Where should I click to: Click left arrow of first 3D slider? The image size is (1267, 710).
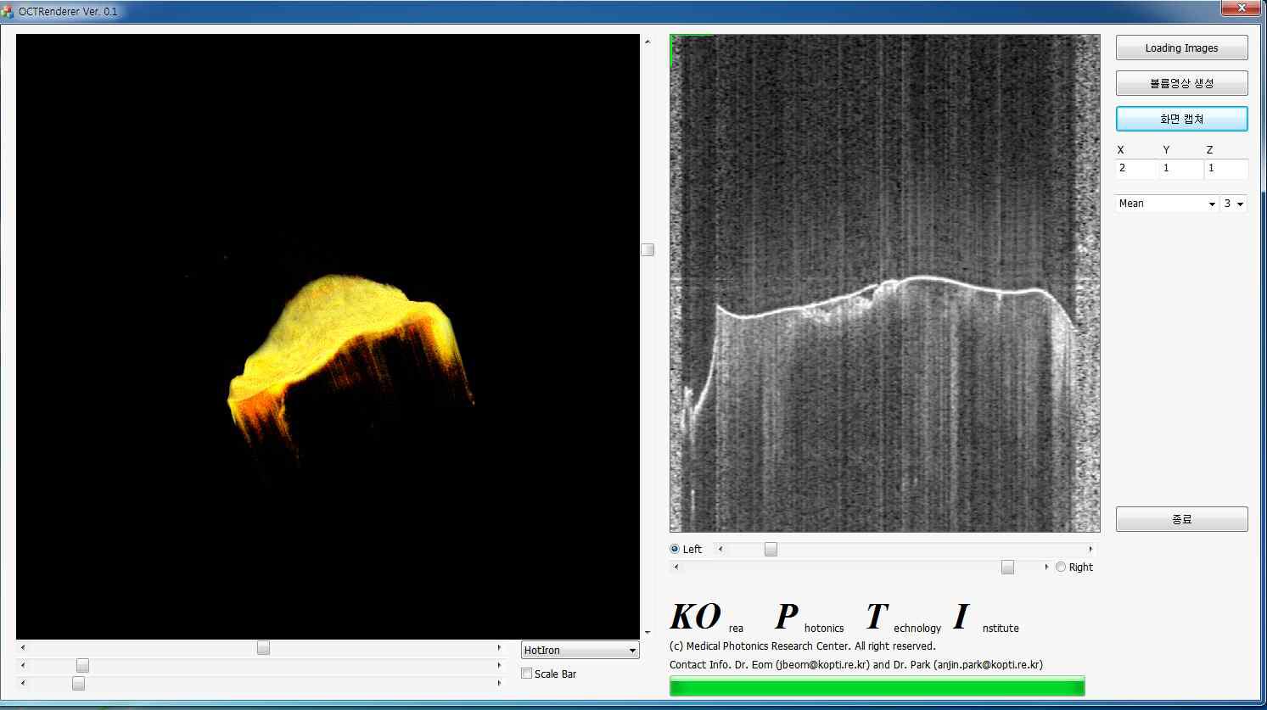pyautogui.click(x=23, y=647)
